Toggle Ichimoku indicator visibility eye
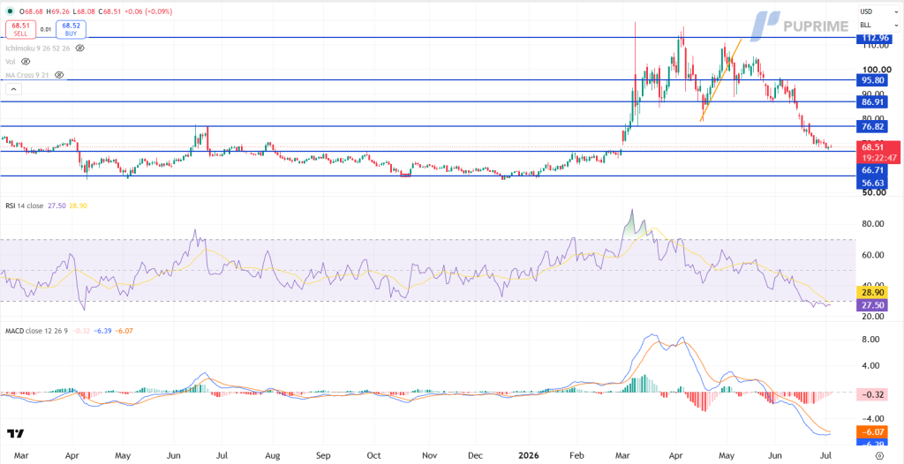The width and height of the screenshot is (904, 464). [x=80, y=49]
